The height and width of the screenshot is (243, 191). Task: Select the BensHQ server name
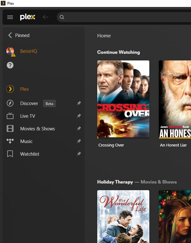29,51
